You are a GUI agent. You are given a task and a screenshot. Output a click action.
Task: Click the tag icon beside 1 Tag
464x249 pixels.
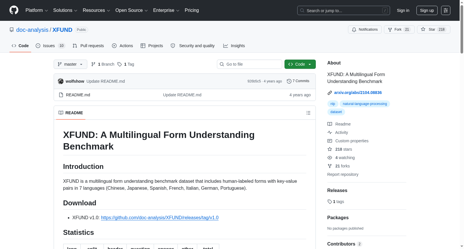tap(119, 64)
